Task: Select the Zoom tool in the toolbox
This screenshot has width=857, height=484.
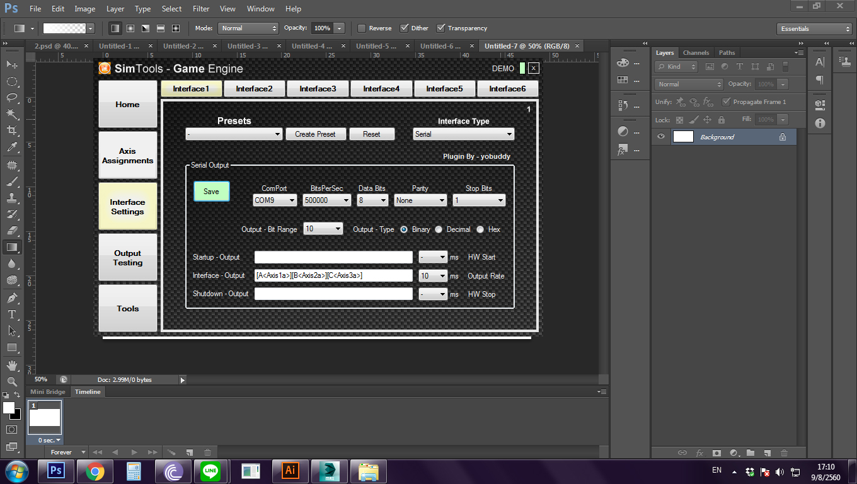Action: pyautogui.click(x=12, y=381)
